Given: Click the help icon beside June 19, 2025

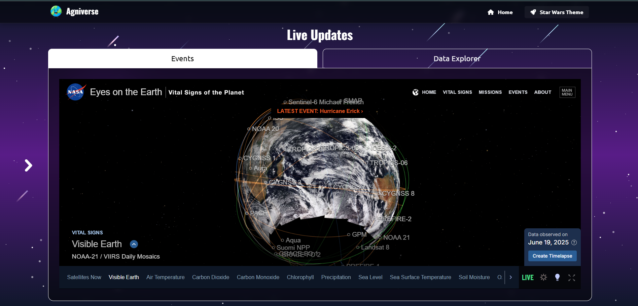Looking at the screenshot, I should click(574, 242).
